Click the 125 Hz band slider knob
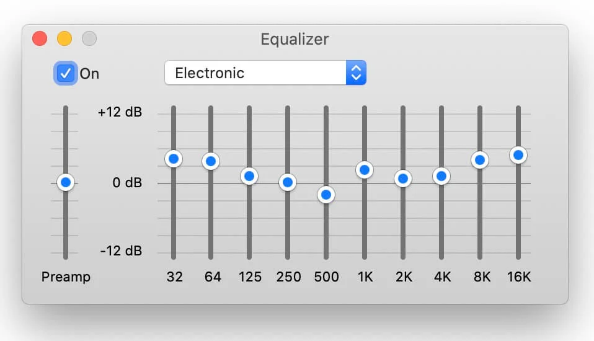Screen dimensions: 594x341 click(x=249, y=176)
